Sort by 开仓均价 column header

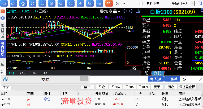(102, 93)
